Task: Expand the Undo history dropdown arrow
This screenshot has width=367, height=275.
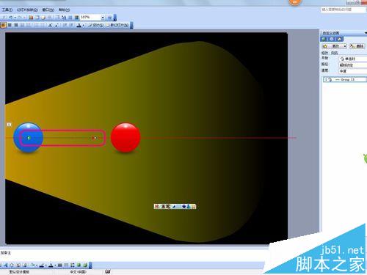Action: (x=15, y=18)
